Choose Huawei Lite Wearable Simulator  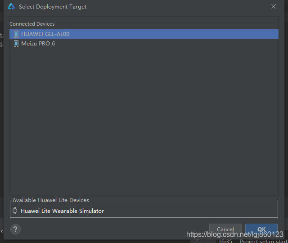coord(62,211)
